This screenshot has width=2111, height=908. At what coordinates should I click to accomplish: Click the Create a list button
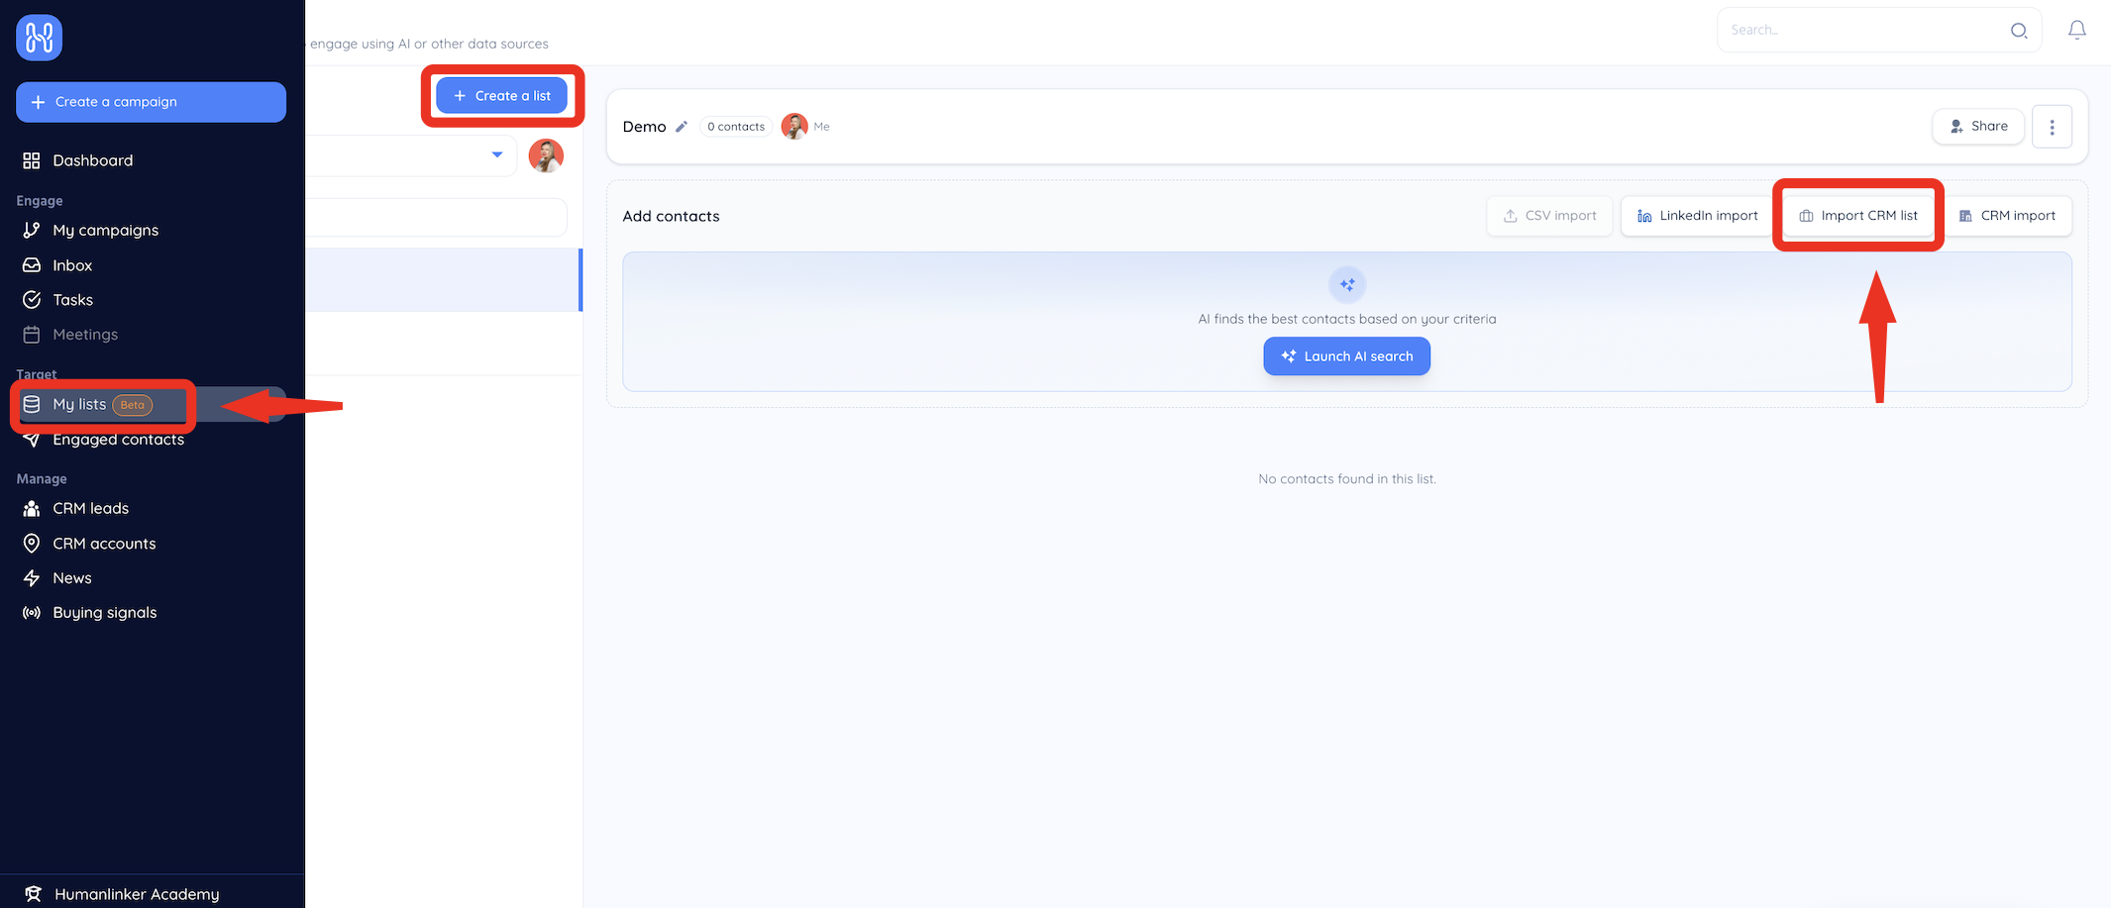tap(502, 96)
